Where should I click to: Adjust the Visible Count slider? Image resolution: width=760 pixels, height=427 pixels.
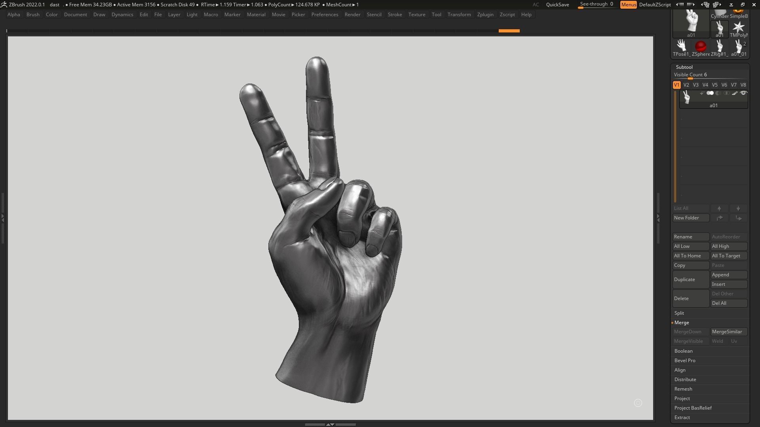coord(710,75)
